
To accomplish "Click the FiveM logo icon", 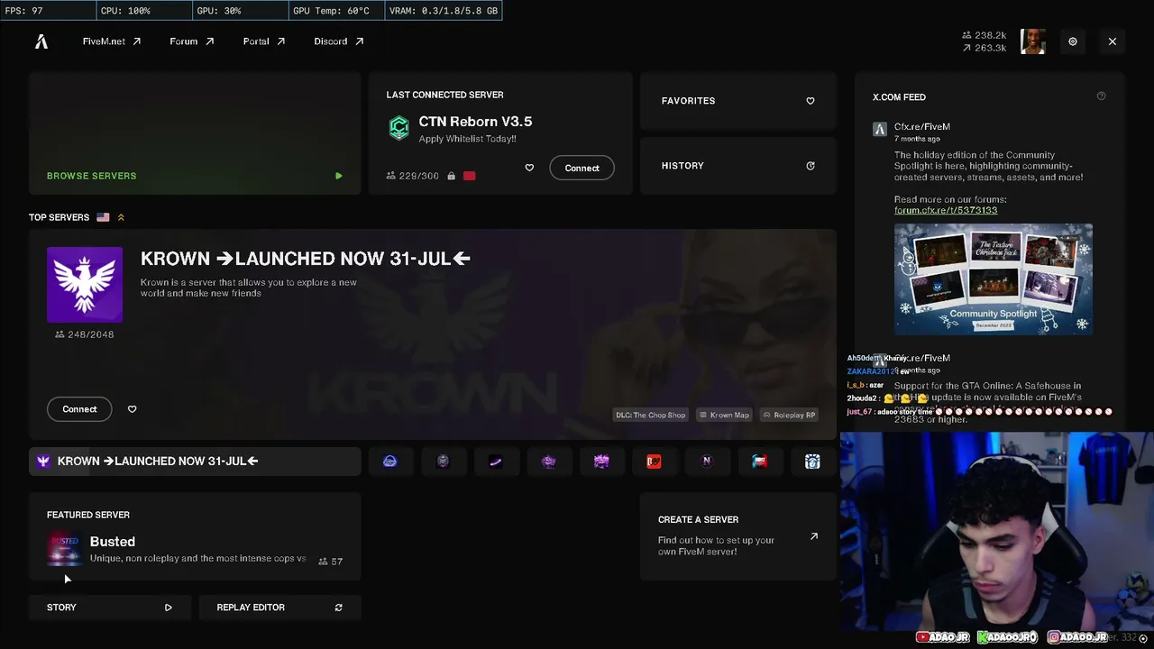I will click(41, 41).
